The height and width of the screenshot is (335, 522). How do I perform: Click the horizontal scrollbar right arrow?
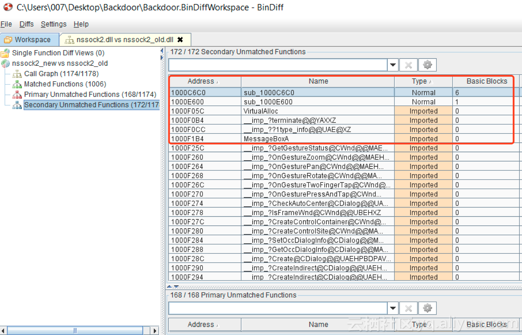(155, 330)
